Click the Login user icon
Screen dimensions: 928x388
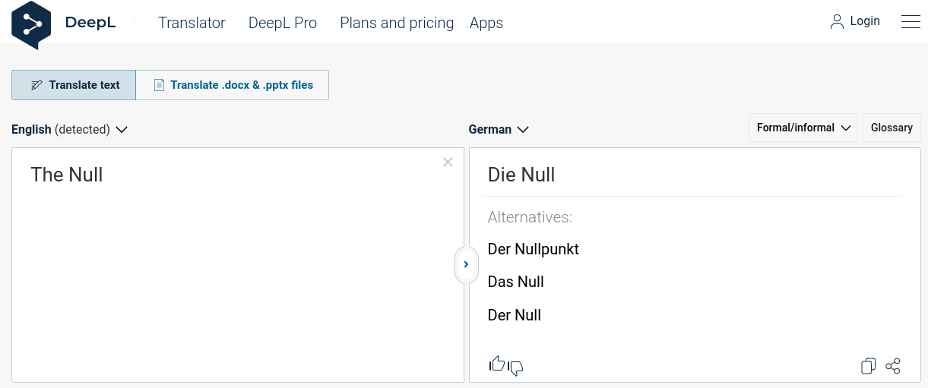(837, 21)
